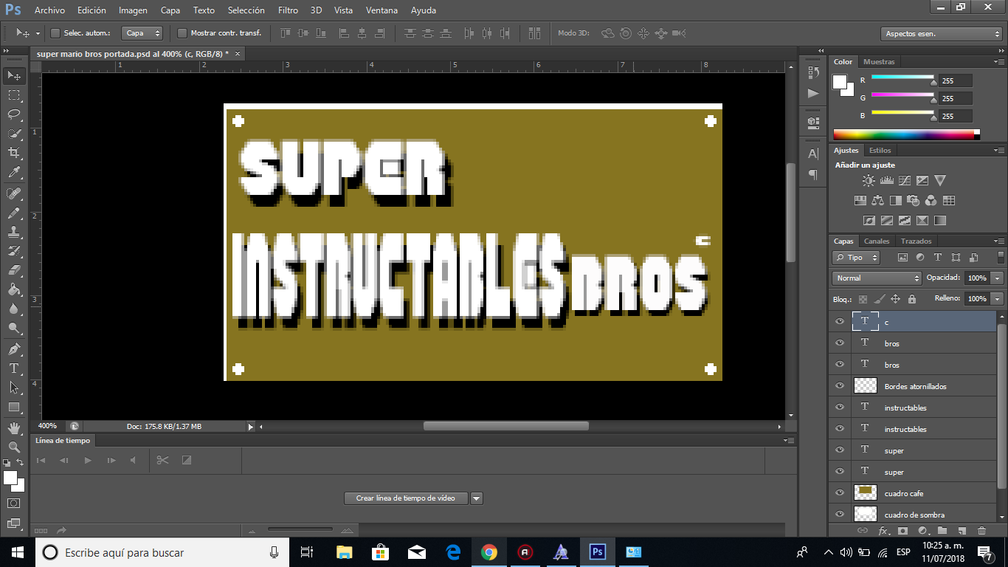Screen dimensions: 1008x567
Task: Toggle lock transparent pixels icon
Action: point(863,299)
